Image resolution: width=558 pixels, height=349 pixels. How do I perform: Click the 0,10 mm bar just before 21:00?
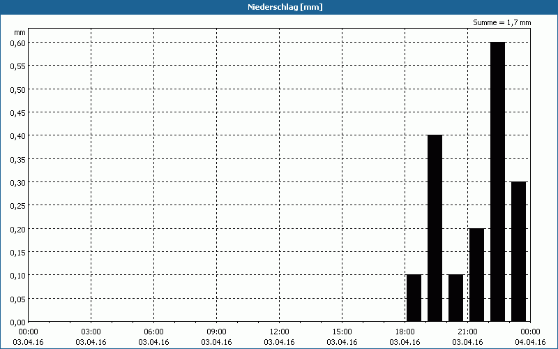(456, 298)
